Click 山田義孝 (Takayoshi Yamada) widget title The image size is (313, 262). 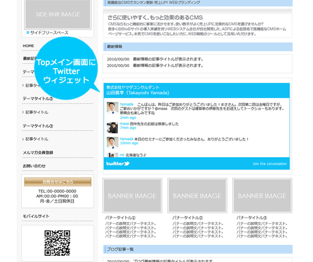coord(138,92)
